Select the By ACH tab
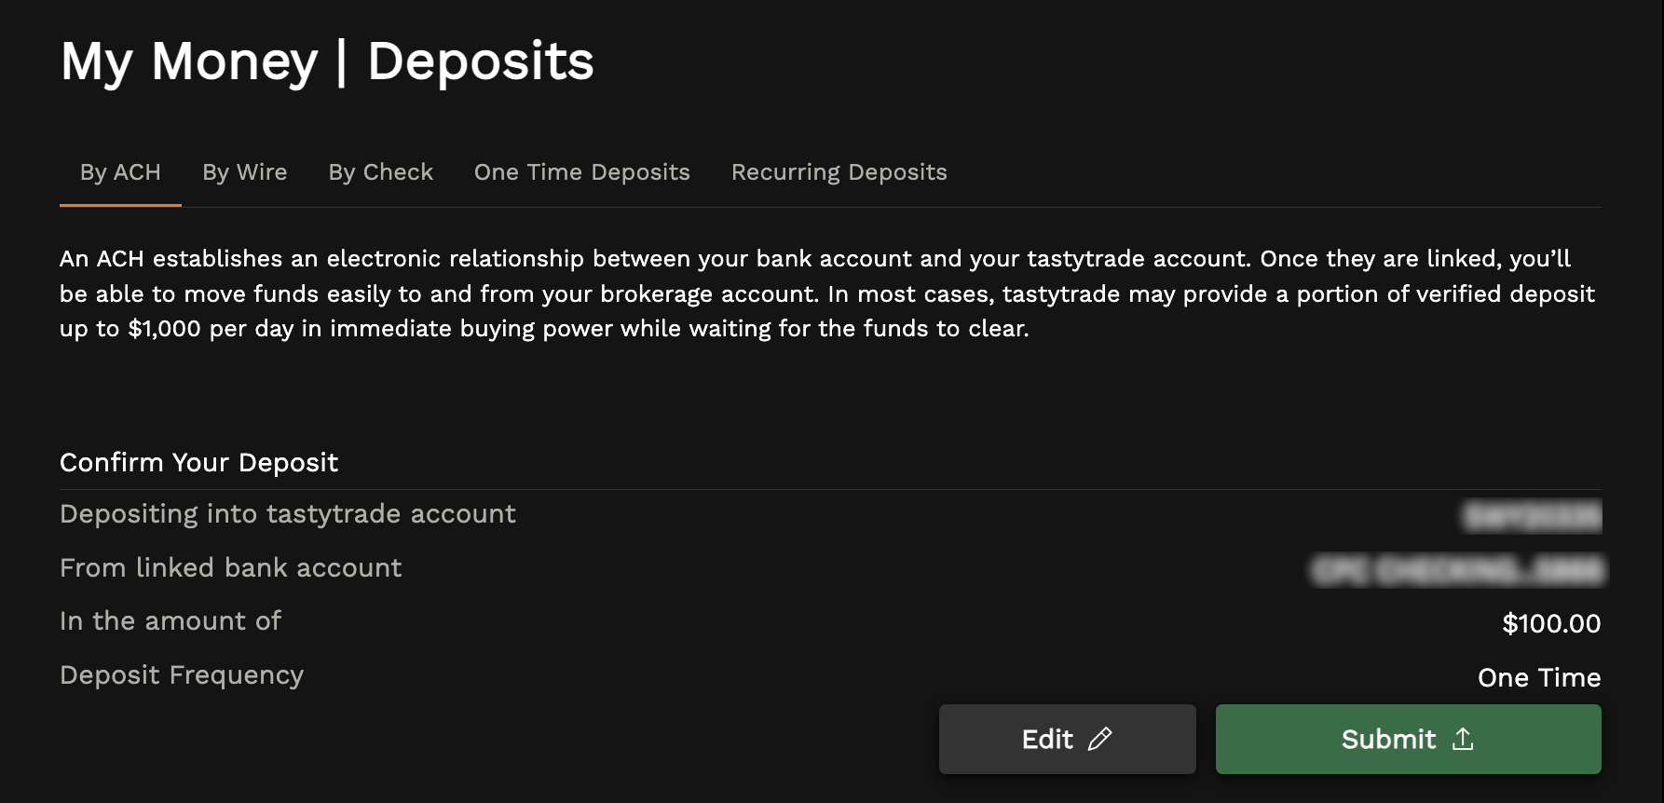This screenshot has width=1664, height=803. click(119, 171)
